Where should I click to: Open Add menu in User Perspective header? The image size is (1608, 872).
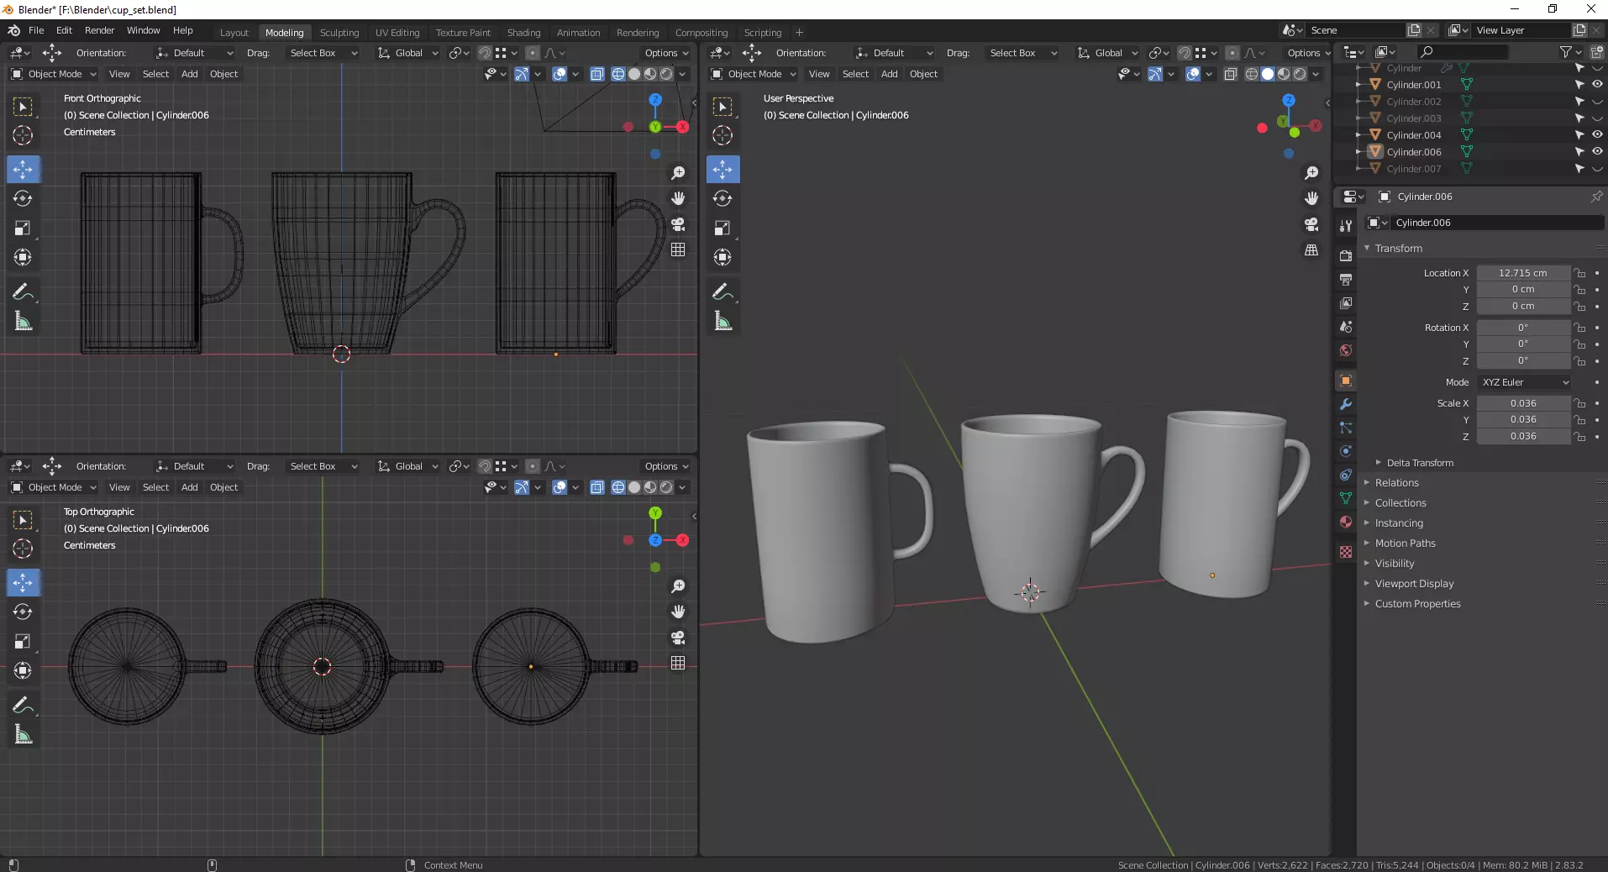click(889, 74)
